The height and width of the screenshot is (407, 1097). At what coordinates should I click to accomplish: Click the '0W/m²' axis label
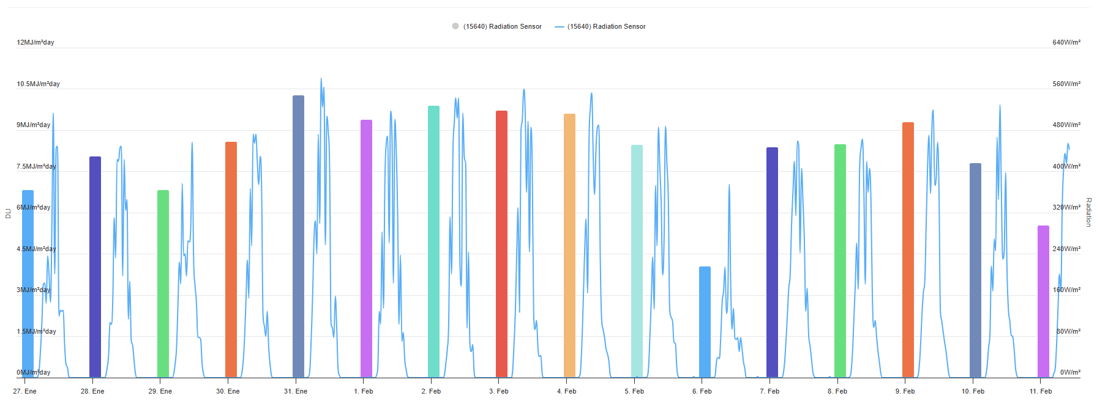click(1070, 372)
